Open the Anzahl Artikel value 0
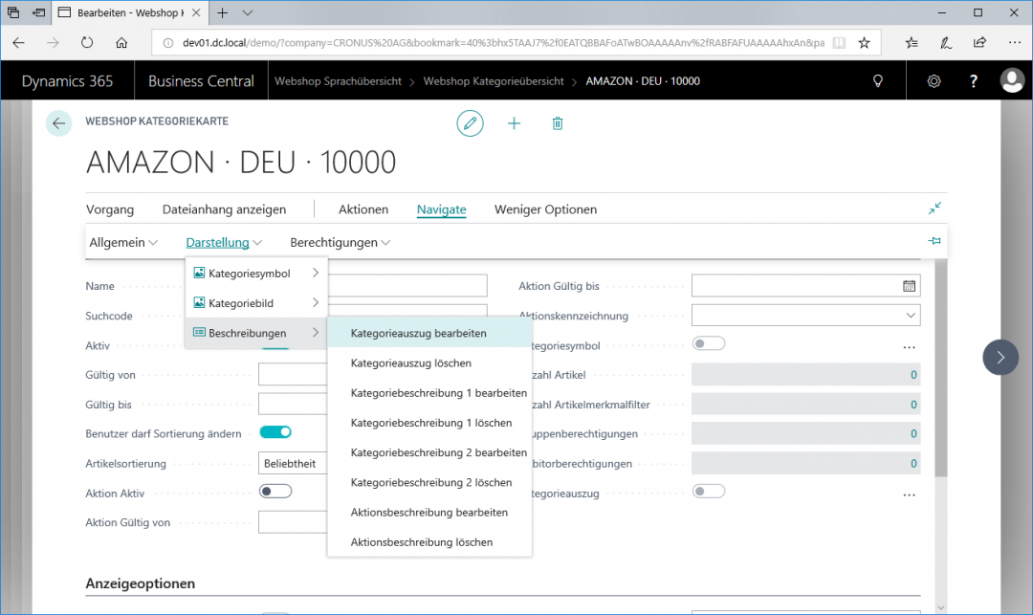Viewport: 1033px width, 615px height. (913, 375)
